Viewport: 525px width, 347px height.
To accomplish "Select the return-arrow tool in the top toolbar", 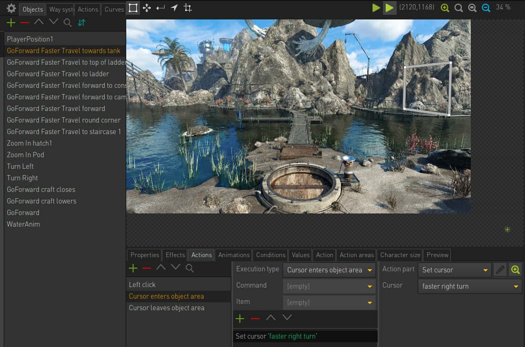I will coord(160,8).
